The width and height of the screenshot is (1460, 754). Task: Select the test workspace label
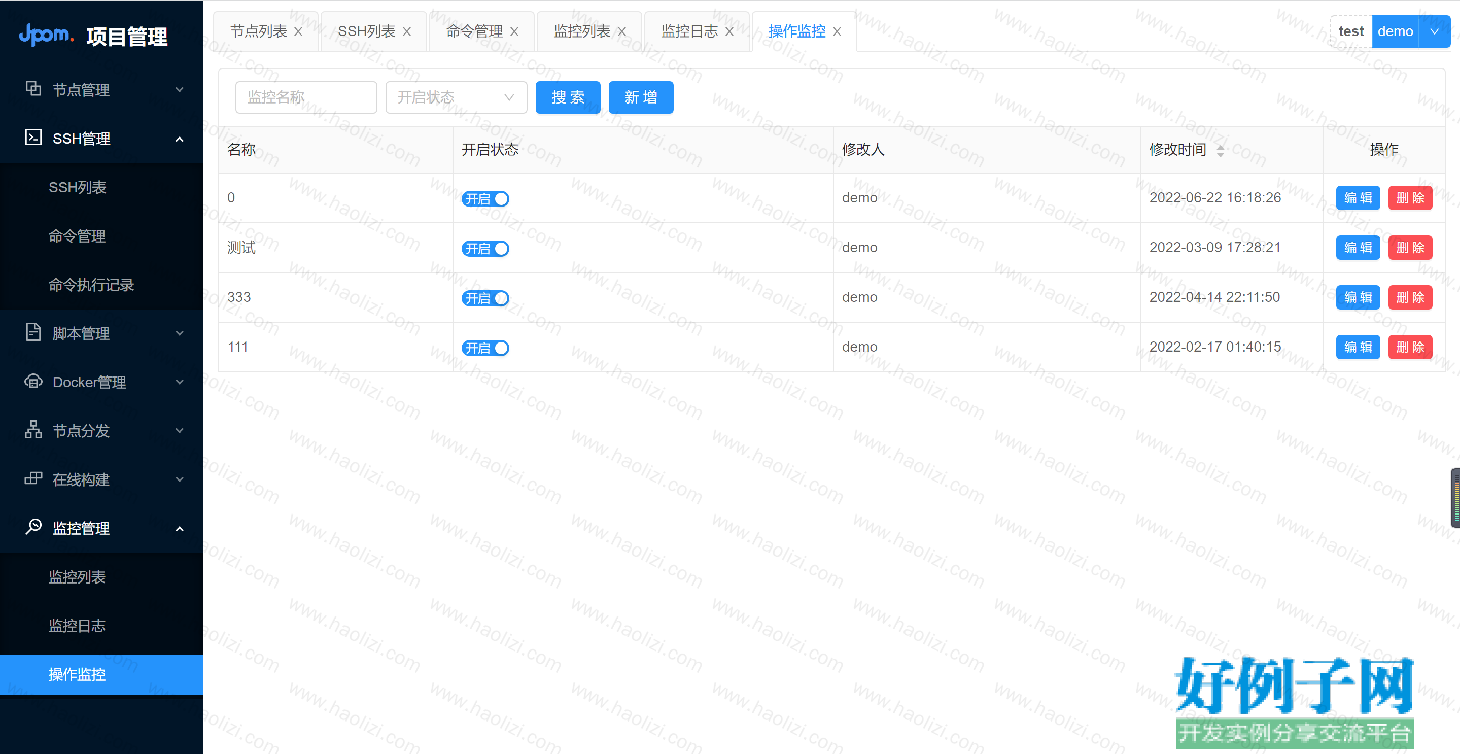[x=1351, y=31]
